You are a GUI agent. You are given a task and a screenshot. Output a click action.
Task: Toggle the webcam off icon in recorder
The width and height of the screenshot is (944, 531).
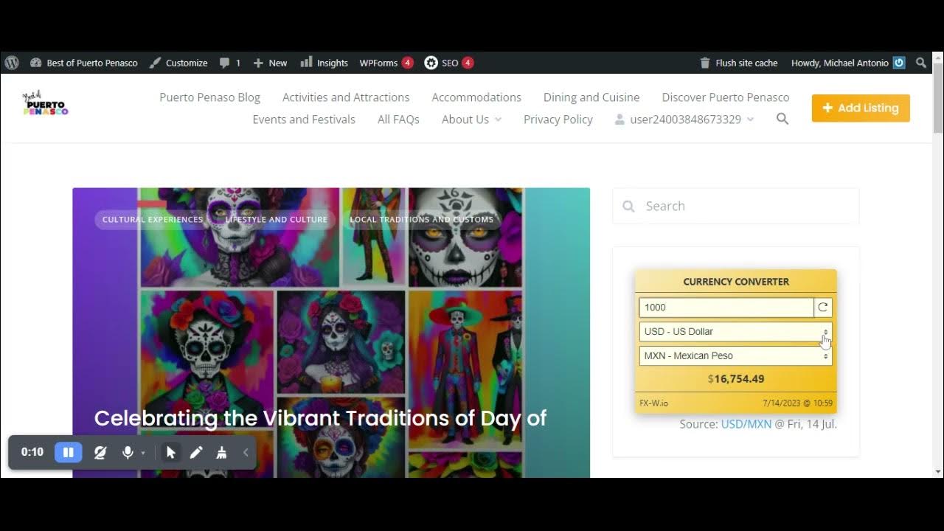tap(100, 452)
